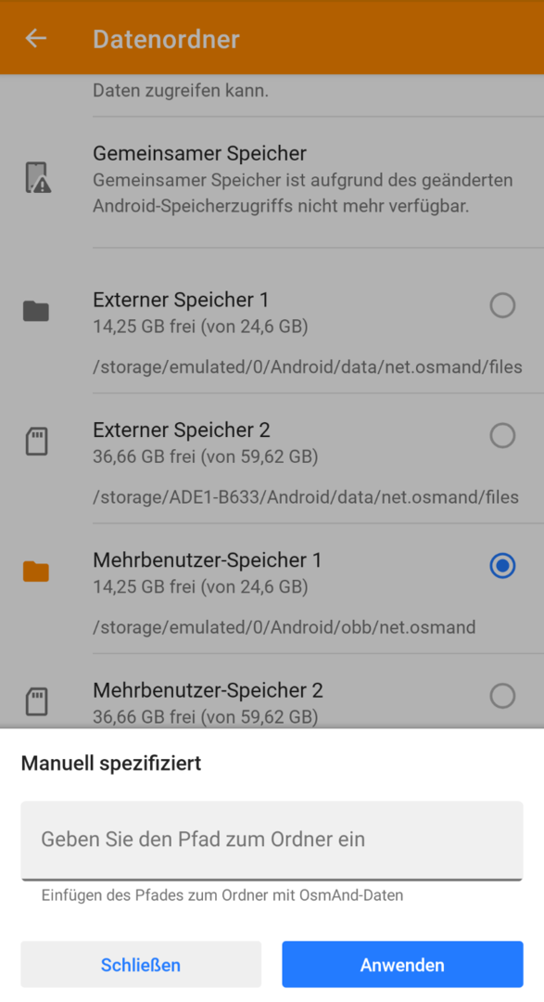This screenshot has height=1002, width=544.
Task: Click the folder icon for Externer Speicher 1
Action: click(36, 311)
